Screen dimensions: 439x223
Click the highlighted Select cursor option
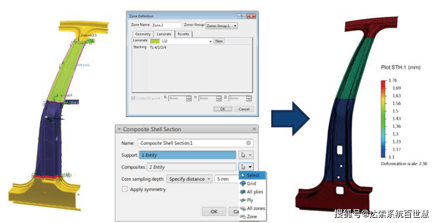pos(253,175)
